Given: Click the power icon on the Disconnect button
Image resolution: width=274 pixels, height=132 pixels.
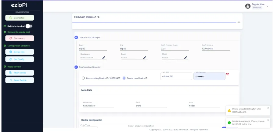Looking at the screenshot, I should pyautogui.click(x=11, y=38).
